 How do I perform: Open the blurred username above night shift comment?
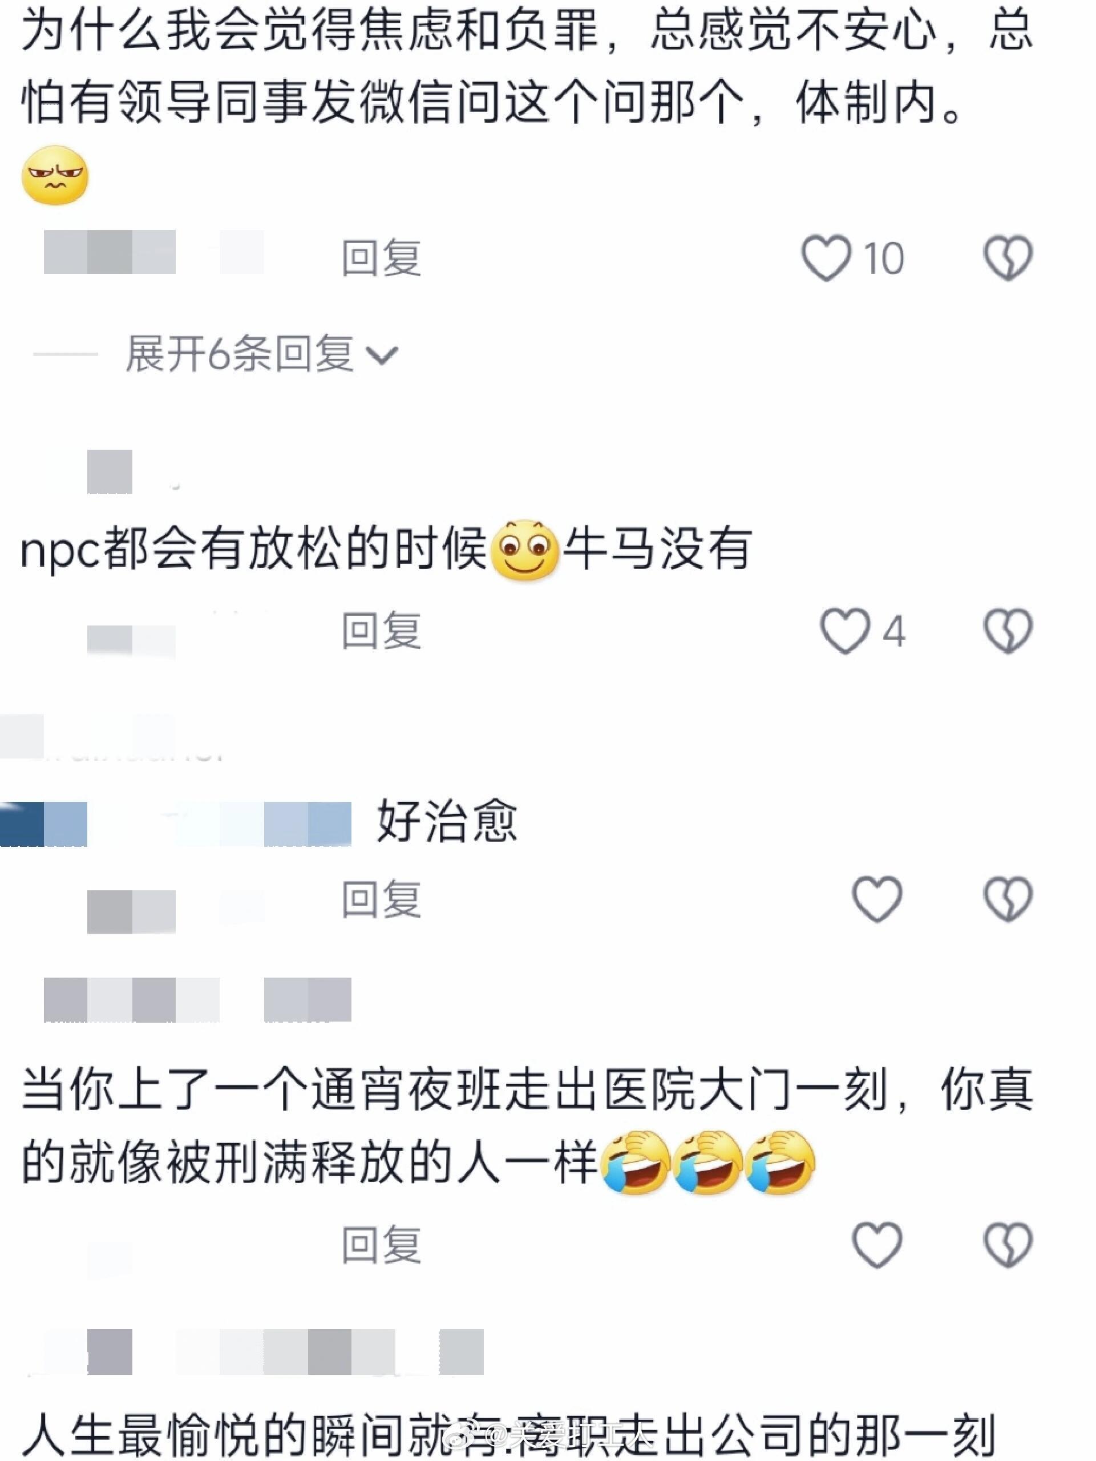click(x=197, y=999)
